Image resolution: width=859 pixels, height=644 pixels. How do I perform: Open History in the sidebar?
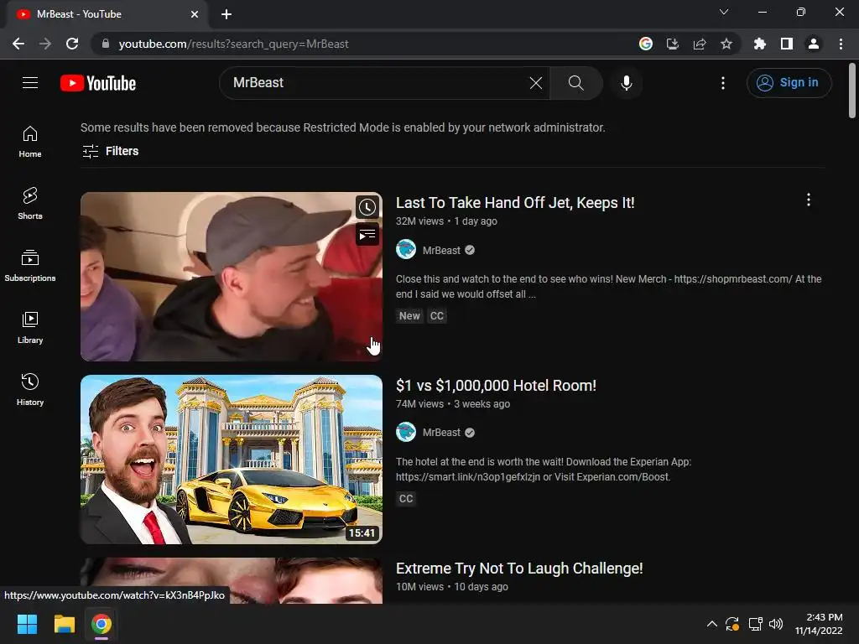[30, 389]
